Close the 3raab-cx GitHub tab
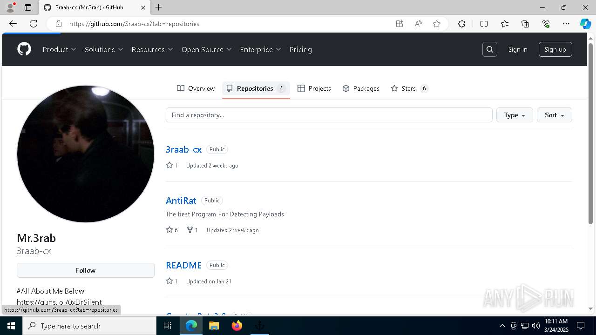The height and width of the screenshot is (335, 596). tap(143, 7)
